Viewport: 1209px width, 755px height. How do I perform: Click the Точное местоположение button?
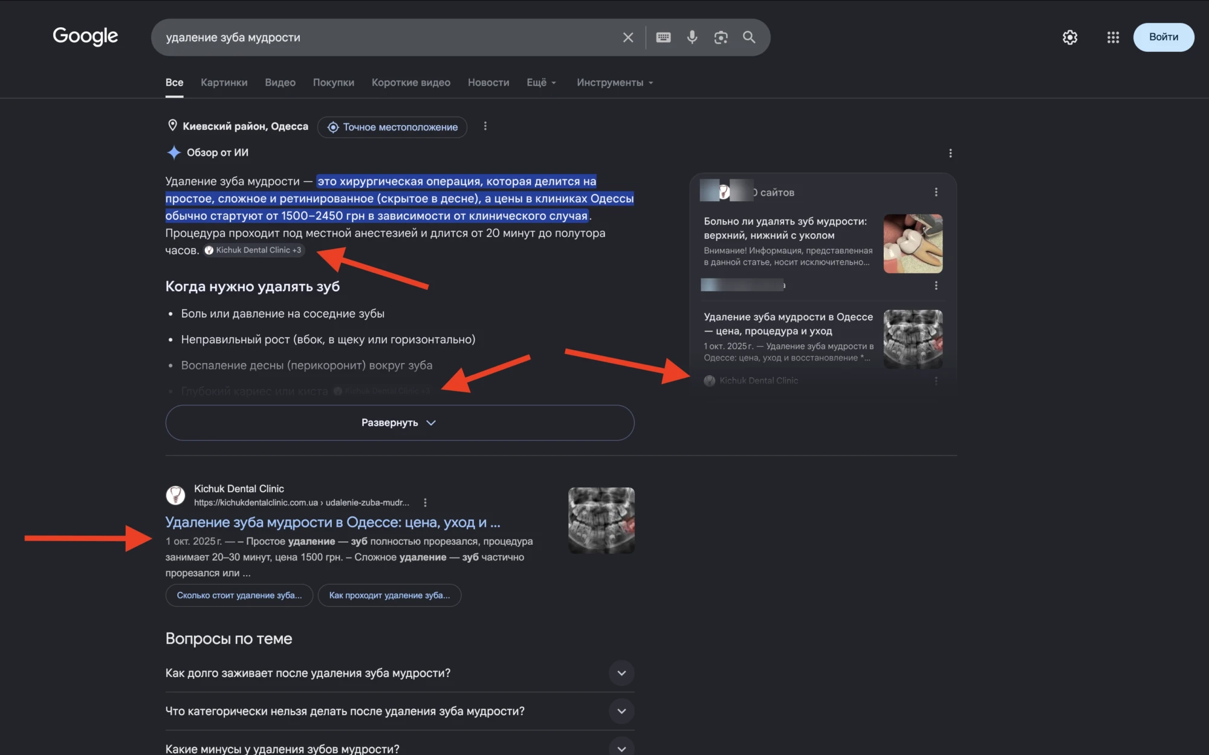pyautogui.click(x=392, y=127)
